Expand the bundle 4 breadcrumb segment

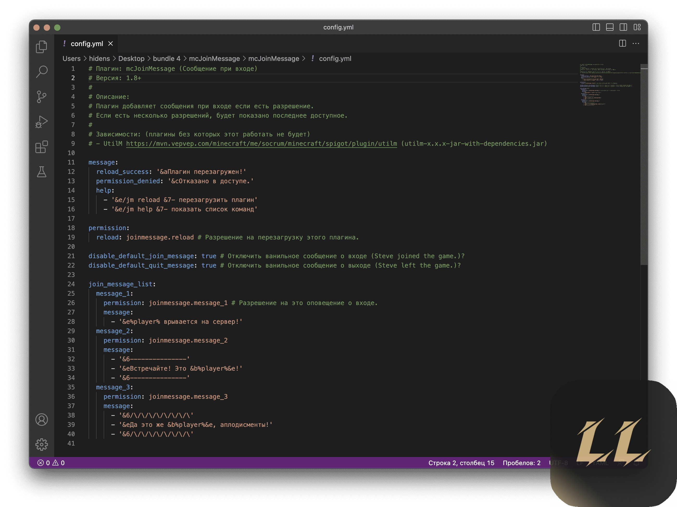coord(166,59)
